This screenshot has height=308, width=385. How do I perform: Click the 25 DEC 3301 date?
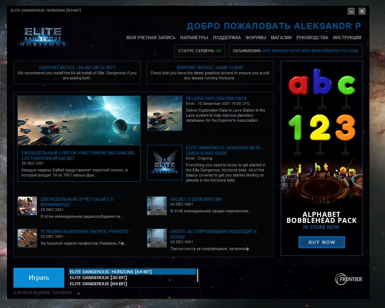coord(52,209)
